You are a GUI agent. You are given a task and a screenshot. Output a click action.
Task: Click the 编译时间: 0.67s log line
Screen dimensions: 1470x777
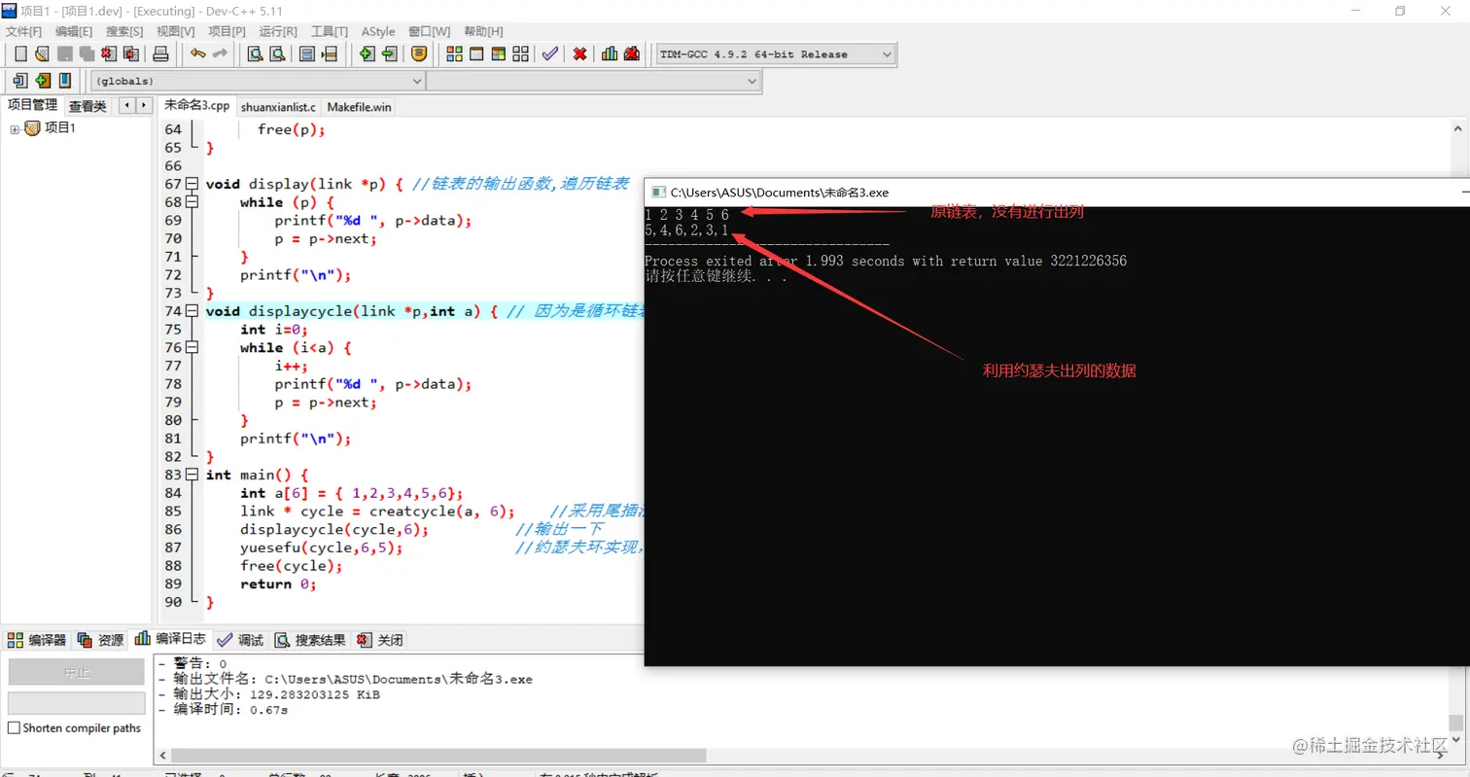click(x=223, y=710)
